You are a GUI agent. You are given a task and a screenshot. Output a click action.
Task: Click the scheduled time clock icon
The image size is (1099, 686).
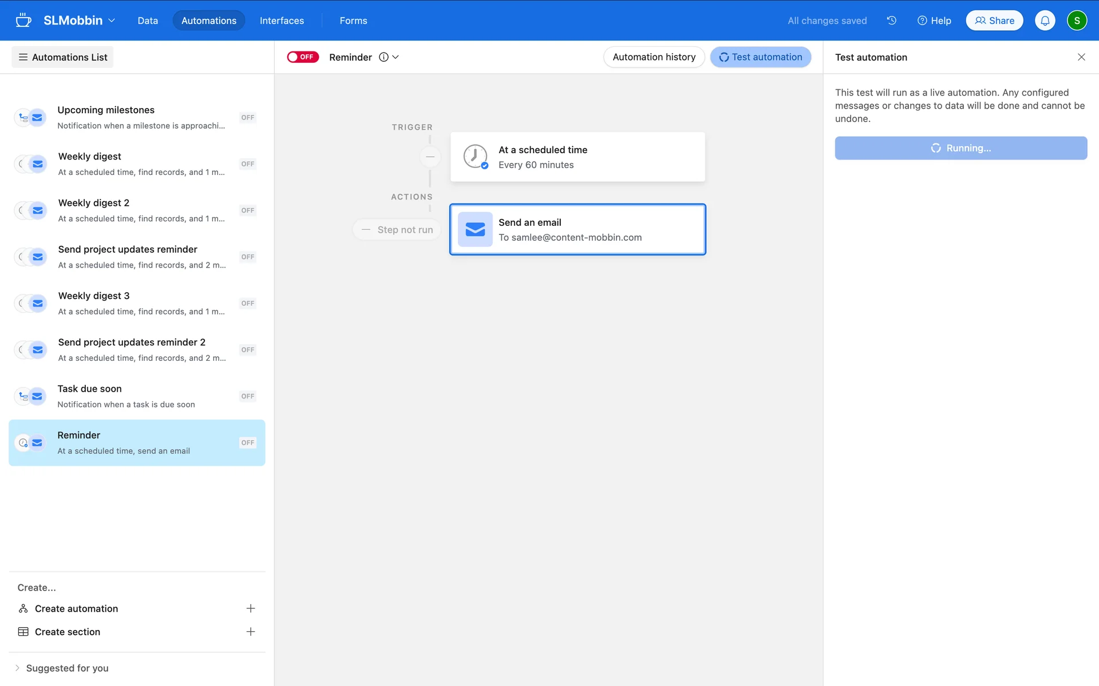click(x=475, y=157)
